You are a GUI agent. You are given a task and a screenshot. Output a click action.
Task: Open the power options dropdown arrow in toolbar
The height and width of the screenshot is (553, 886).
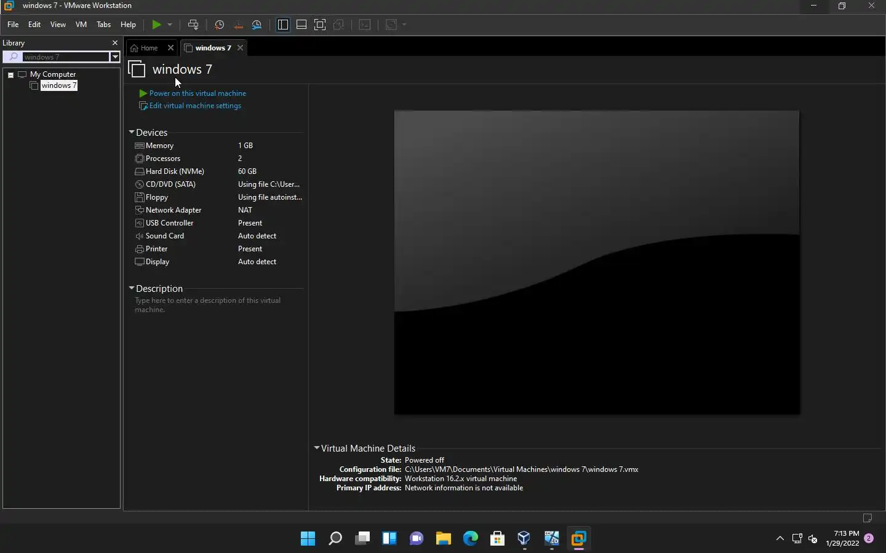click(170, 25)
